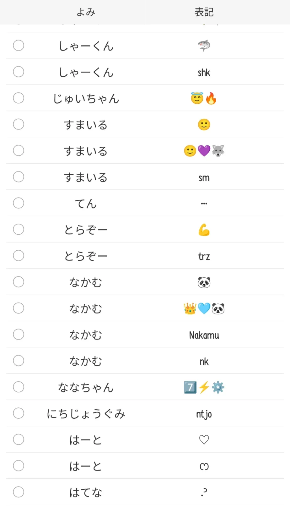The width and height of the screenshot is (290, 506).
Task: Click the single smiley emoji for すまいる
Action: point(204,125)
